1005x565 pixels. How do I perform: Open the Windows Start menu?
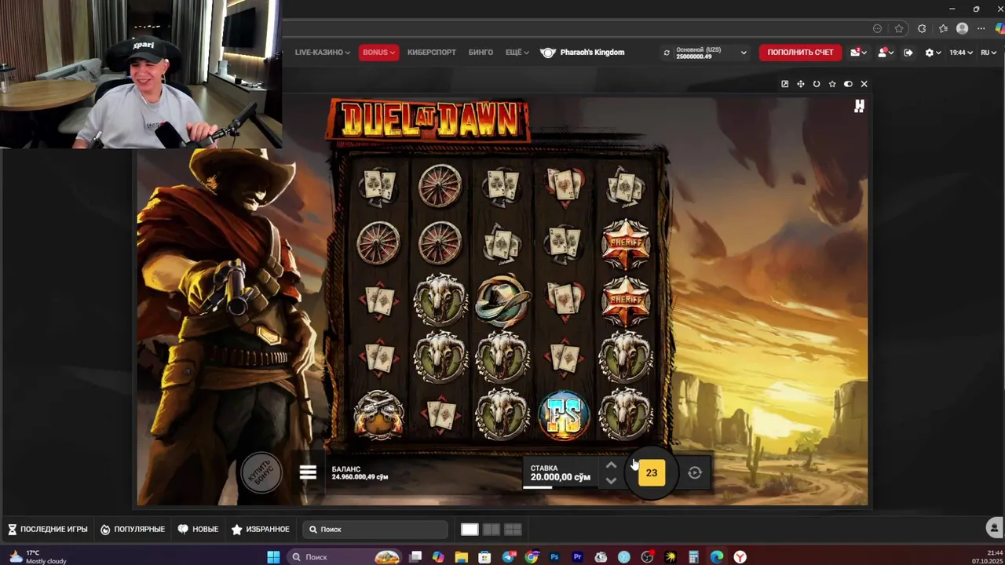[x=273, y=557]
